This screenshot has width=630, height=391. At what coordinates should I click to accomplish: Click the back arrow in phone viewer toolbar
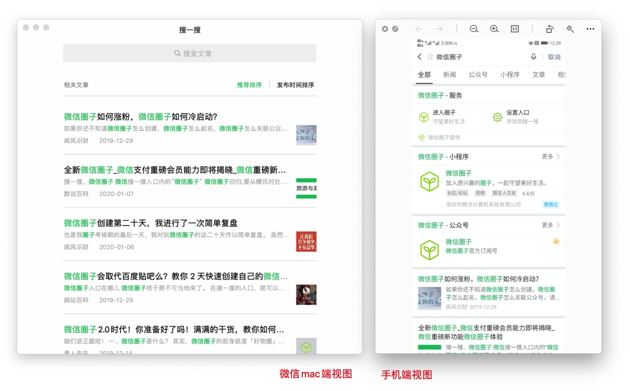click(x=419, y=29)
